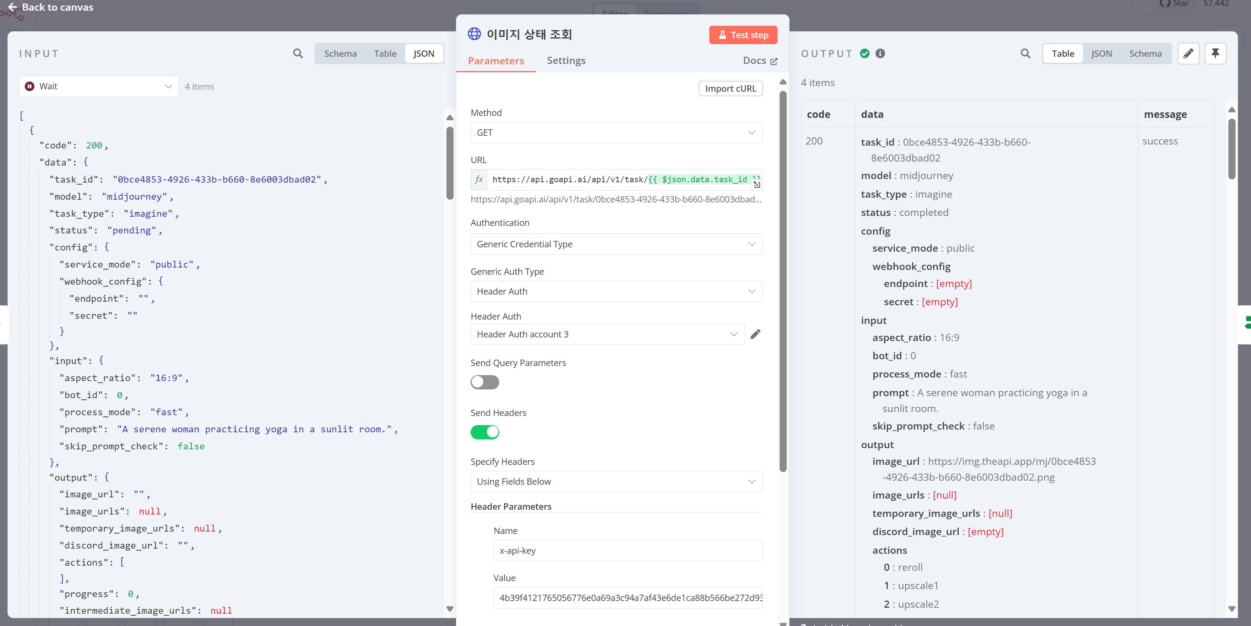Click the Import cURL button
Screen dimensions: 1251x626
click(730, 88)
